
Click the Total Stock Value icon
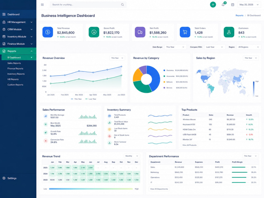[110, 122]
